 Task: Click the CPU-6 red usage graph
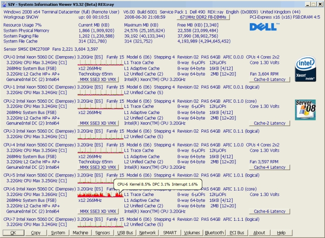pyautogui.click(x=97, y=195)
